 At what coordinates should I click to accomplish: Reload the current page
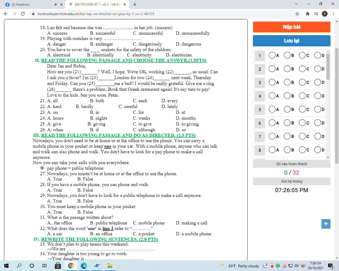click(23, 14)
